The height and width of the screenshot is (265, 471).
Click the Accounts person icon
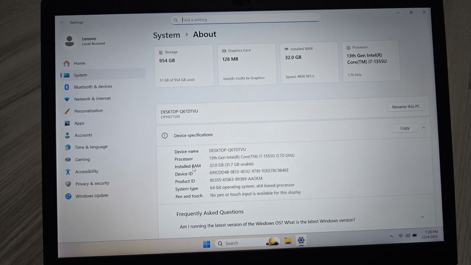point(67,136)
